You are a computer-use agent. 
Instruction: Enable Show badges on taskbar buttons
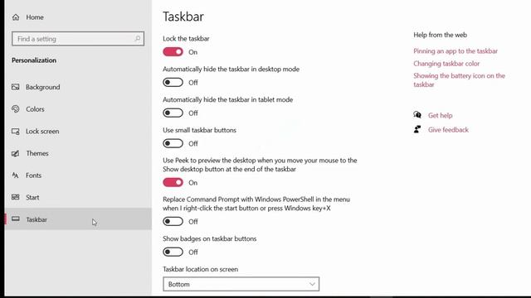click(173, 252)
